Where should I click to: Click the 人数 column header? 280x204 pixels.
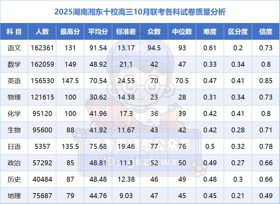(x=42, y=32)
